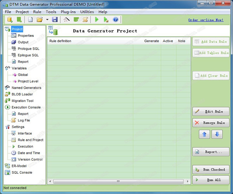Screen dimensions: 233x194
Task: Select Properties under Project
Action: point(26,36)
